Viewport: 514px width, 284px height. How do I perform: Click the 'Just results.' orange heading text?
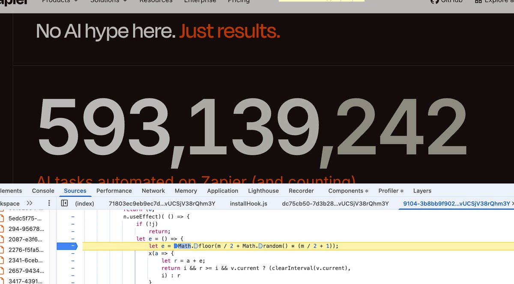click(230, 31)
